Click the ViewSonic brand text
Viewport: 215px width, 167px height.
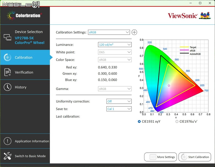[x=183, y=16]
